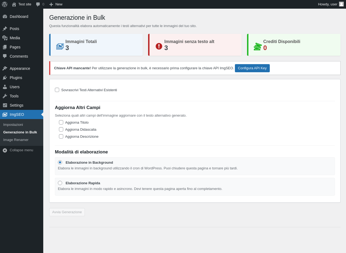Open Pages menu item

click(x=22, y=47)
